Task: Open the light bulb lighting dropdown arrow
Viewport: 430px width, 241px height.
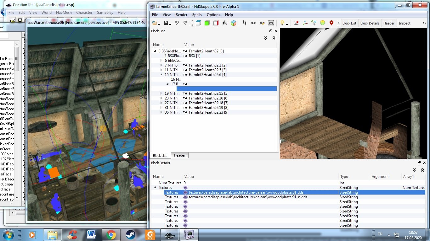Action: point(287,24)
